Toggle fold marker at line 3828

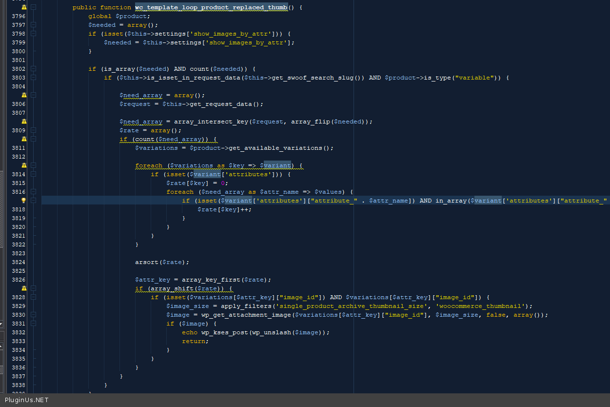pos(33,297)
